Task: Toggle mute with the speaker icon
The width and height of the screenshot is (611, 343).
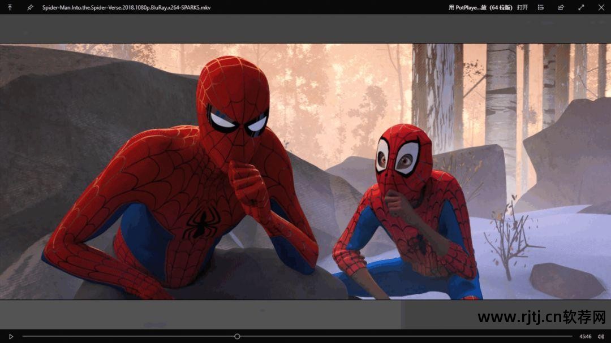Action: [x=601, y=336]
